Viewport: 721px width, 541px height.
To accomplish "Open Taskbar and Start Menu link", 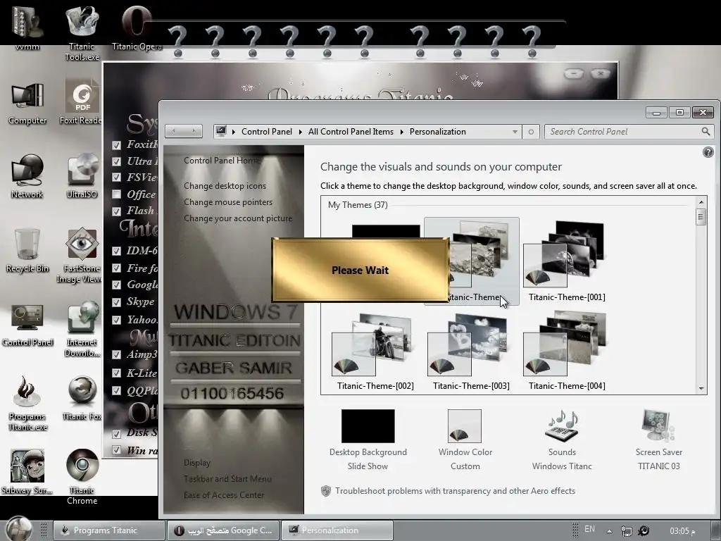I will [227, 479].
